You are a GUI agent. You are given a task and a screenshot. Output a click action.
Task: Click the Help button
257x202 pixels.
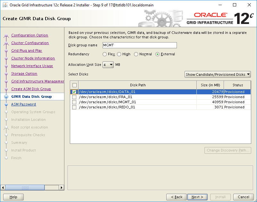tap(13, 197)
